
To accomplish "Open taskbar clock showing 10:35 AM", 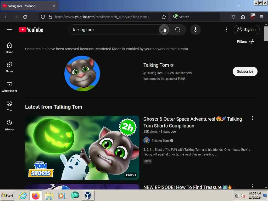I will coord(255,195).
